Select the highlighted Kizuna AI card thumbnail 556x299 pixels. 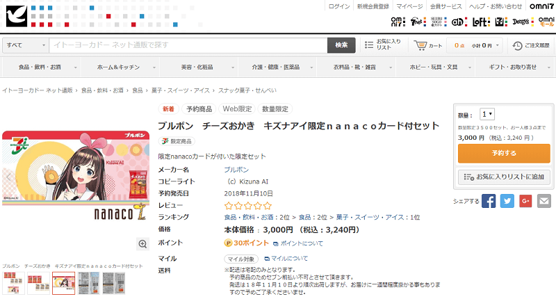63,283
